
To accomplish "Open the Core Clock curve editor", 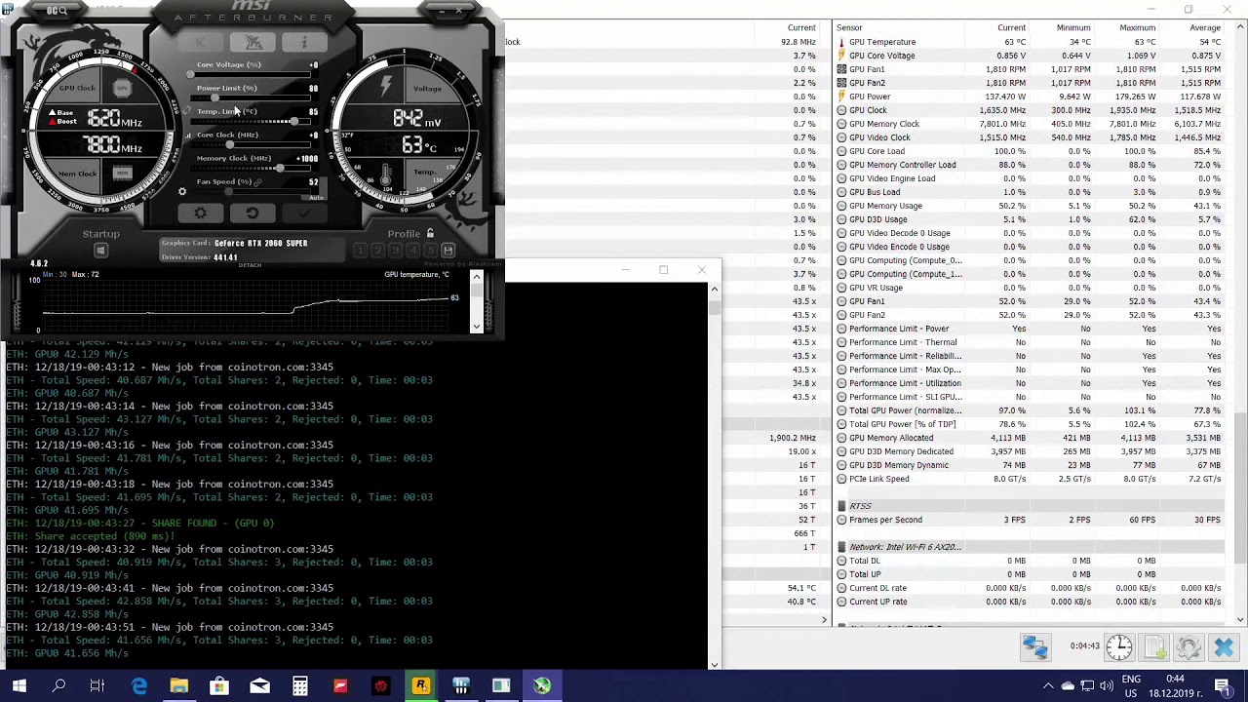I will (x=187, y=136).
